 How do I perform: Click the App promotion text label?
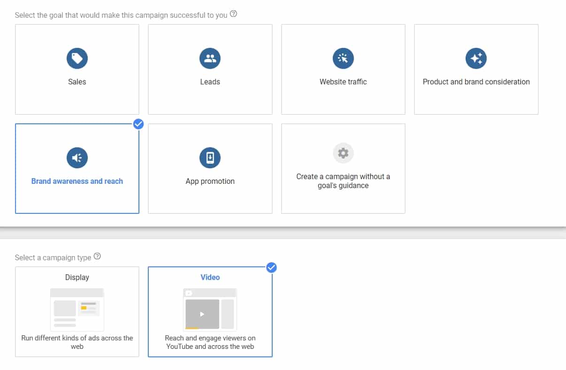click(x=210, y=181)
